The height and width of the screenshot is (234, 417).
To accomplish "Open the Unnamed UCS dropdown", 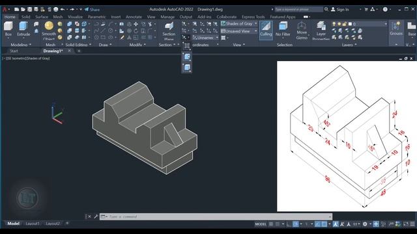I will 206,38.
